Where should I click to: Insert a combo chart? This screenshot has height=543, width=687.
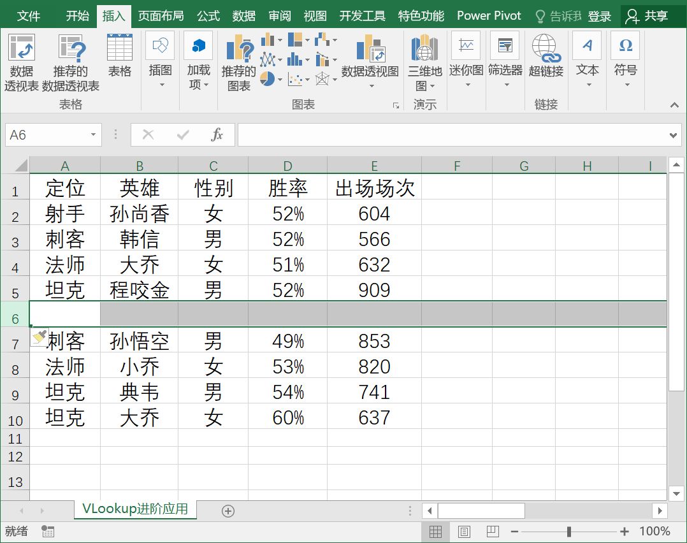[x=322, y=59]
